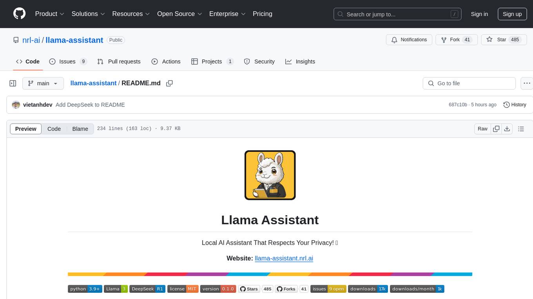This screenshot has width=533, height=299.
Task: Expand the Open Source menu
Action: point(179,14)
